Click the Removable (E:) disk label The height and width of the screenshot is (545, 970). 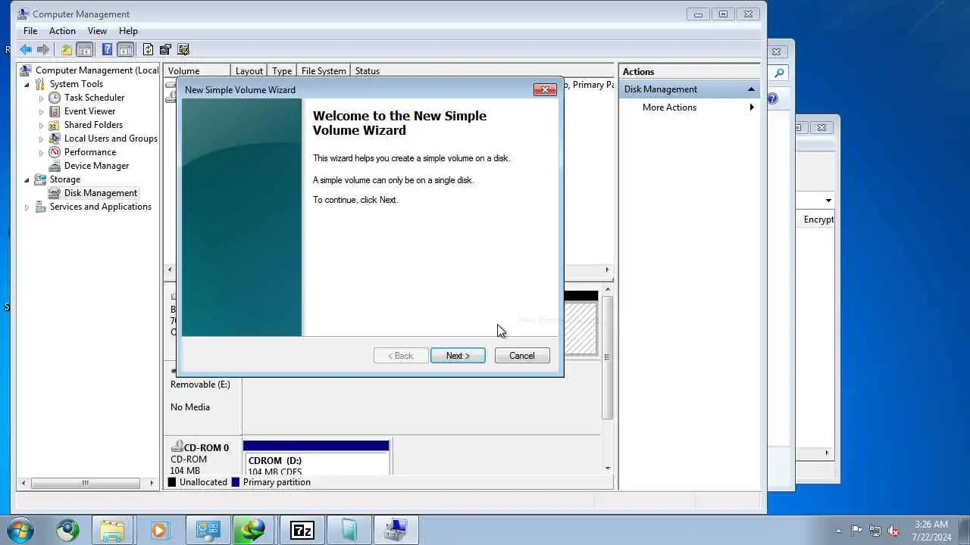tap(200, 385)
